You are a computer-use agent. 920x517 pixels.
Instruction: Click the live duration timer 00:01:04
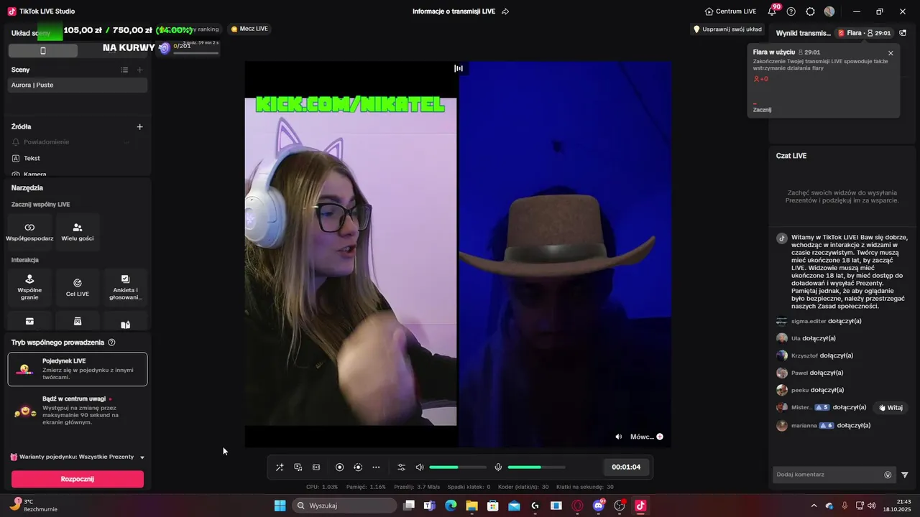click(x=626, y=467)
